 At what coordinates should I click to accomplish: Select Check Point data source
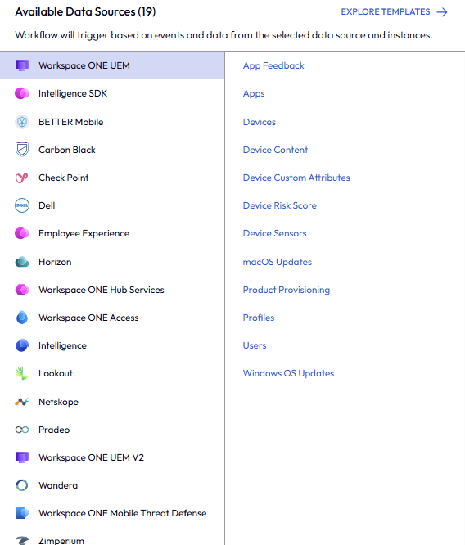point(112,178)
